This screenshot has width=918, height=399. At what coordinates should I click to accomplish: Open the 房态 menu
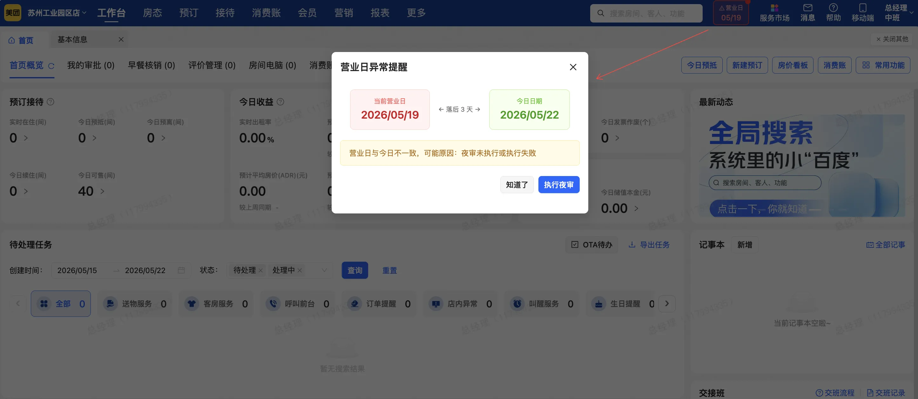tap(152, 13)
